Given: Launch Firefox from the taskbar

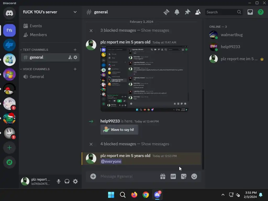Looking at the screenshot, I should [x=134, y=195].
